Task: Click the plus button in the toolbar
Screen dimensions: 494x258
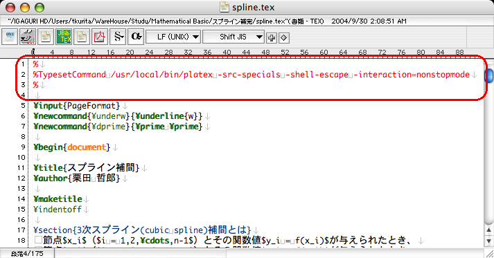Action: [x=272, y=38]
